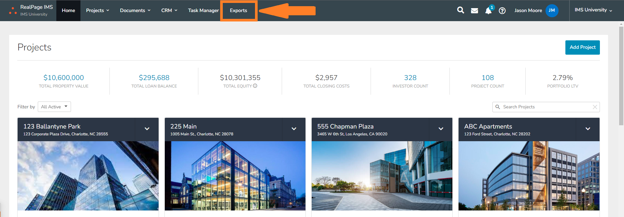The image size is (624, 217).
Task: Expand the 123 Ballantyne Park card chevron
Action: point(147,129)
